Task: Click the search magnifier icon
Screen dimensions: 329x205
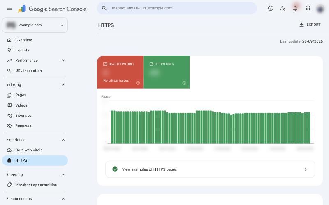Action: (x=104, y=8)
